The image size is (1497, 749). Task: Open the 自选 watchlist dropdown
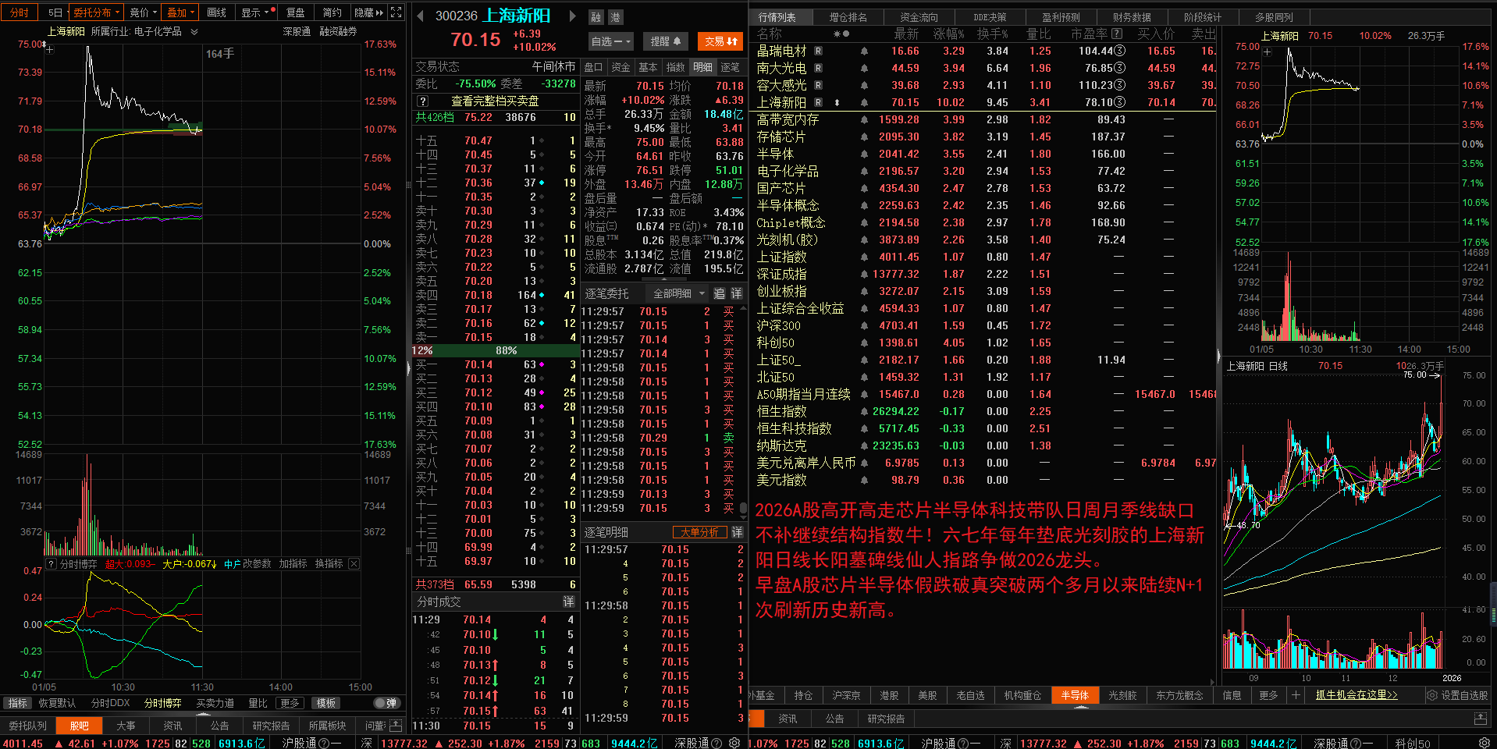(610, 41)
